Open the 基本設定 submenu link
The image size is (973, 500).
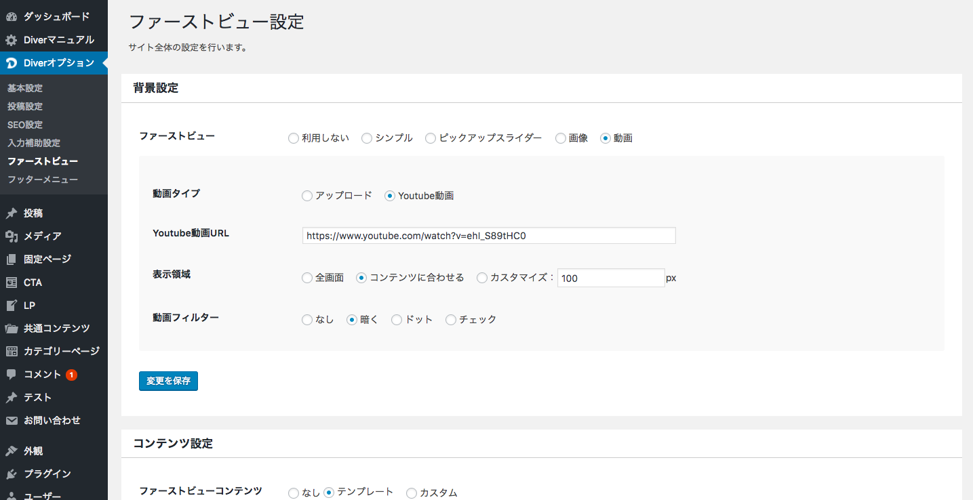25,88
